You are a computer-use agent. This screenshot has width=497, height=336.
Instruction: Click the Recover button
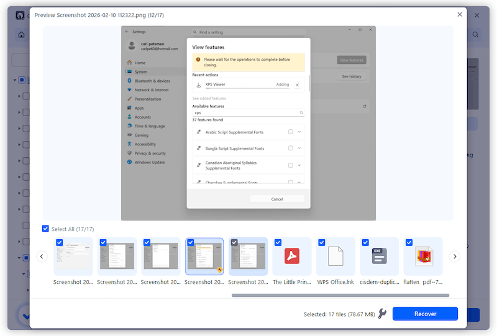425,314
